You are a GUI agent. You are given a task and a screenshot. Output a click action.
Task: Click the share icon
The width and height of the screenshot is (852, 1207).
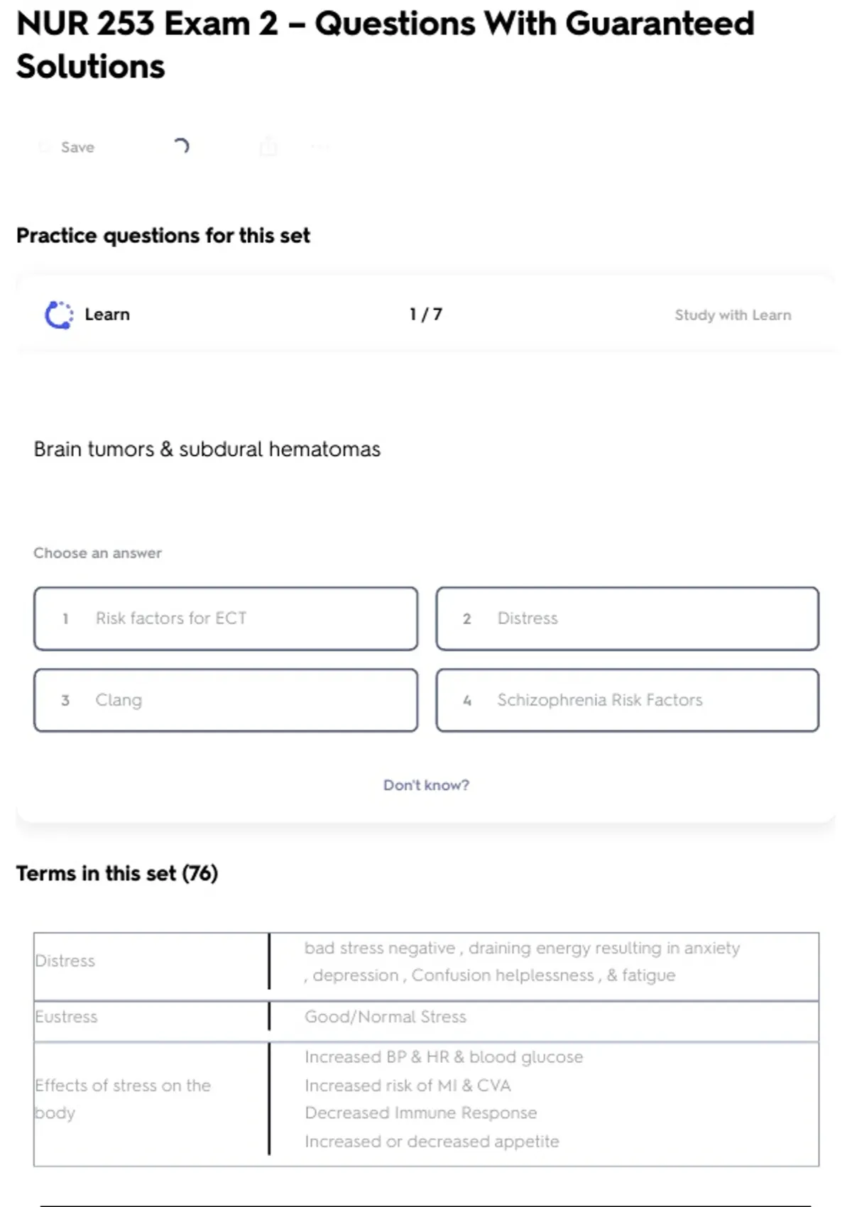(x=268, y=147)
